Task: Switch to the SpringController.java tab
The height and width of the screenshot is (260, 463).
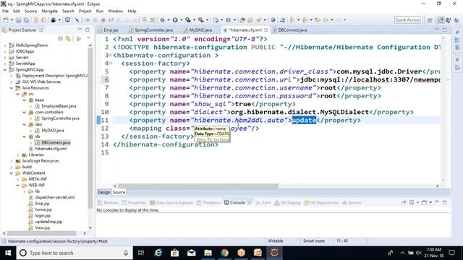Action: [151, 30]
